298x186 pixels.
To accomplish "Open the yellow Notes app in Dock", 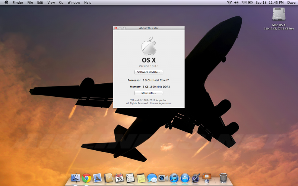I will point(141,178).
